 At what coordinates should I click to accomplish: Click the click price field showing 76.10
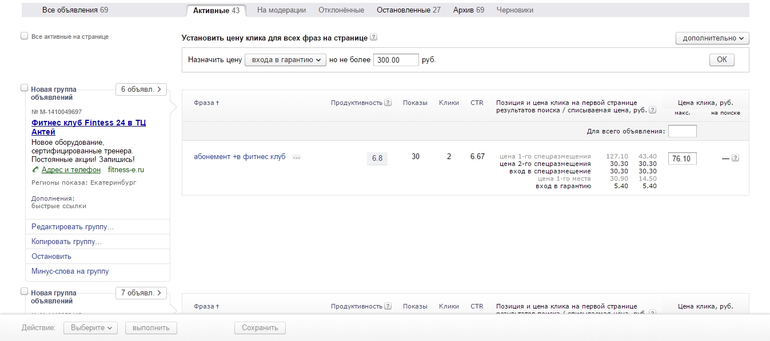[683, 159]
